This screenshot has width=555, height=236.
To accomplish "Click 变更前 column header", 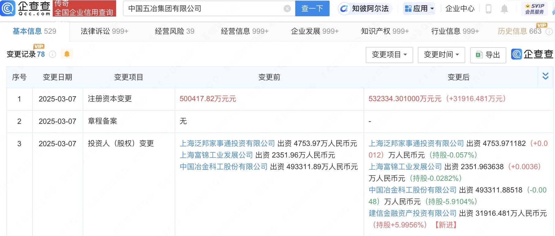I will (x=269, y=77).
